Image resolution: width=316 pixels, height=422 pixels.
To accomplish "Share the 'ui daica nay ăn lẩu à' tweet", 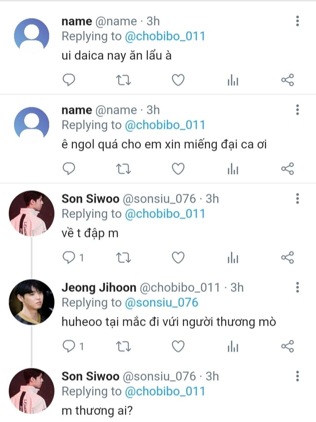I will click(287, 80).
